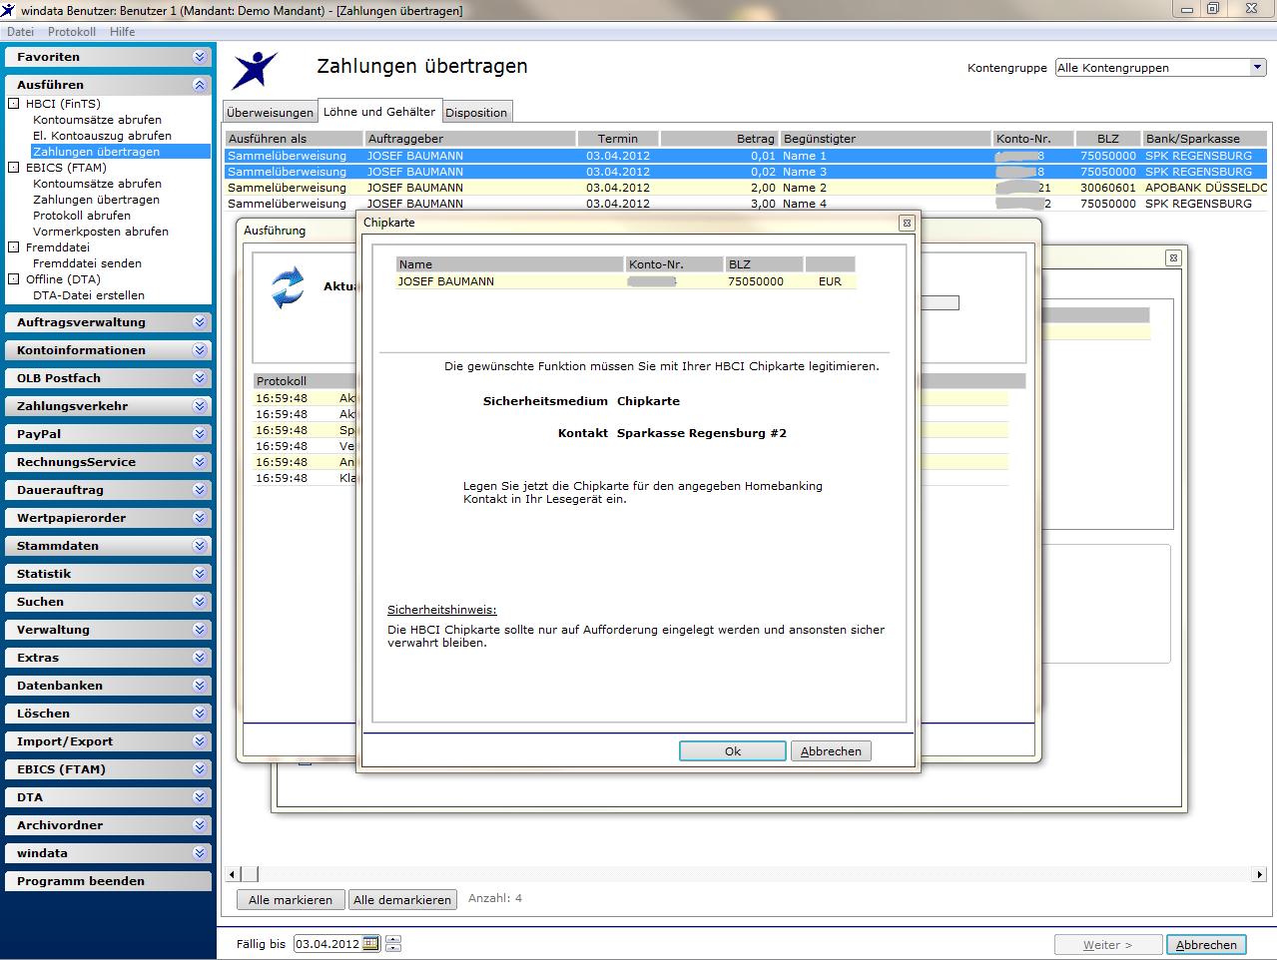Close the rear window behind Ausführung with its X
Viewport: 1277px width, 960px height.
(x=1173, y=257)
